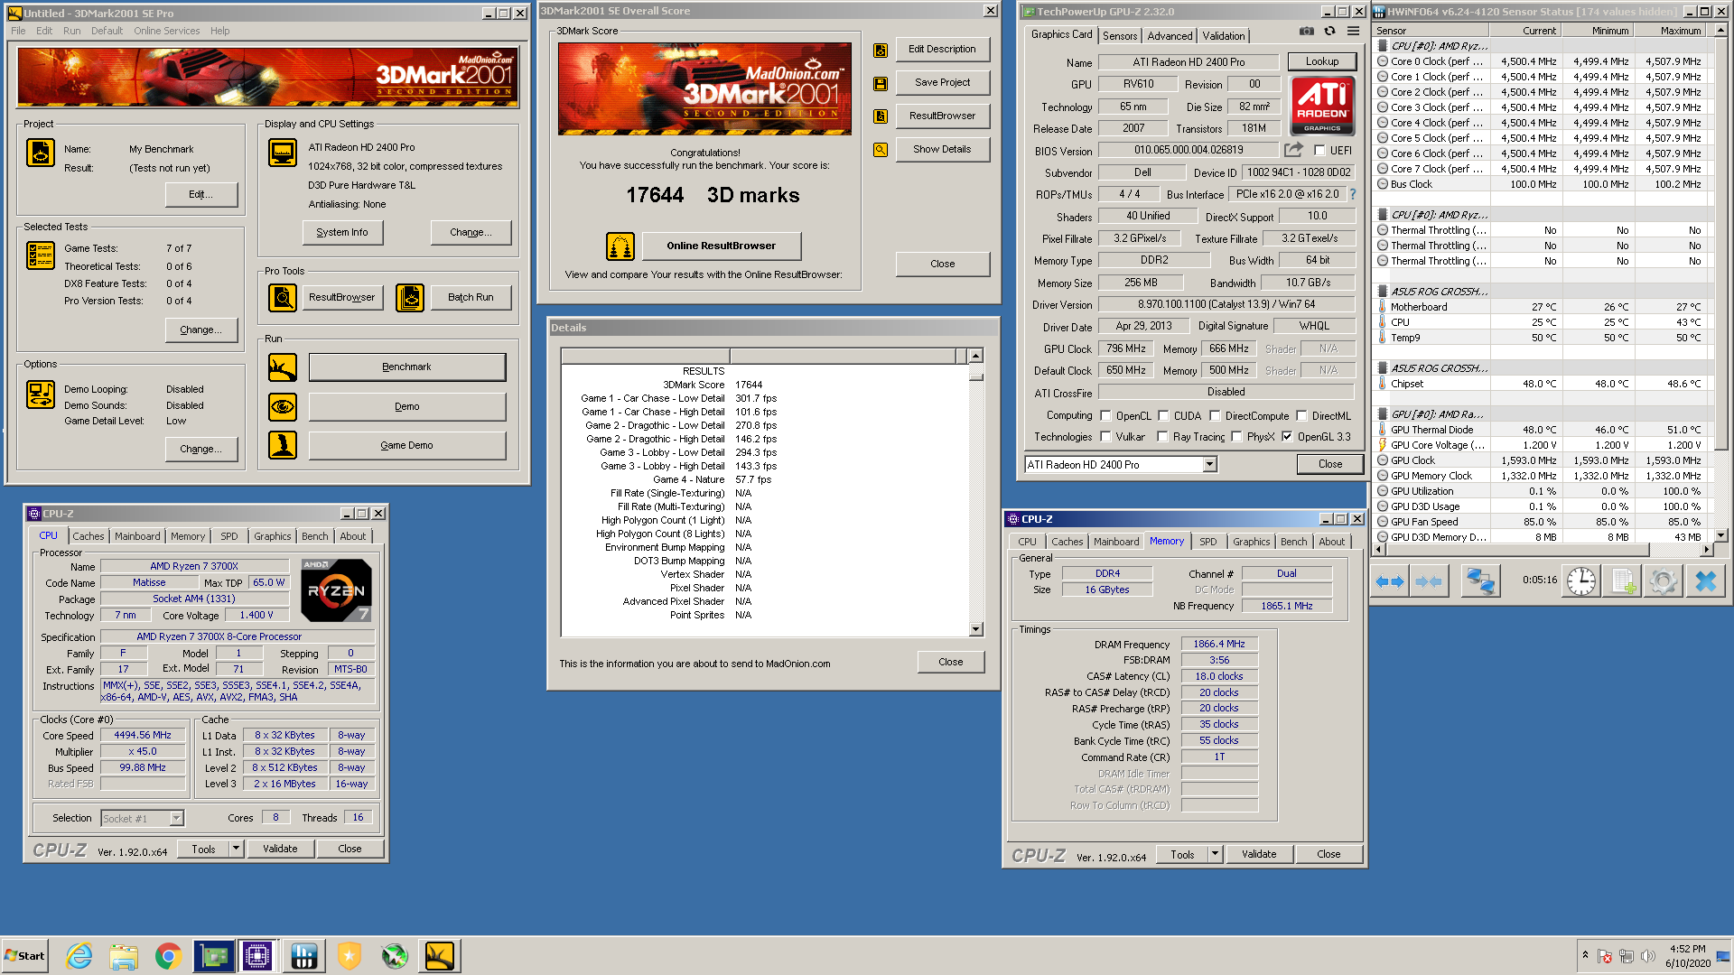Viewport: 1734px width, 975px height.
Task: Open Internet Explorer from taskbar
Action: (x=79, y=955)
